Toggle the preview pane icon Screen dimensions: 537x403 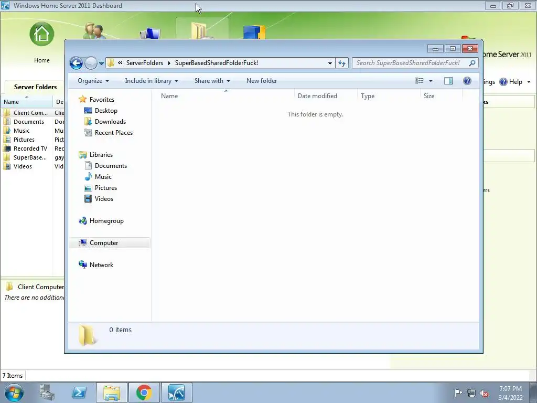[x=448, y=81]
